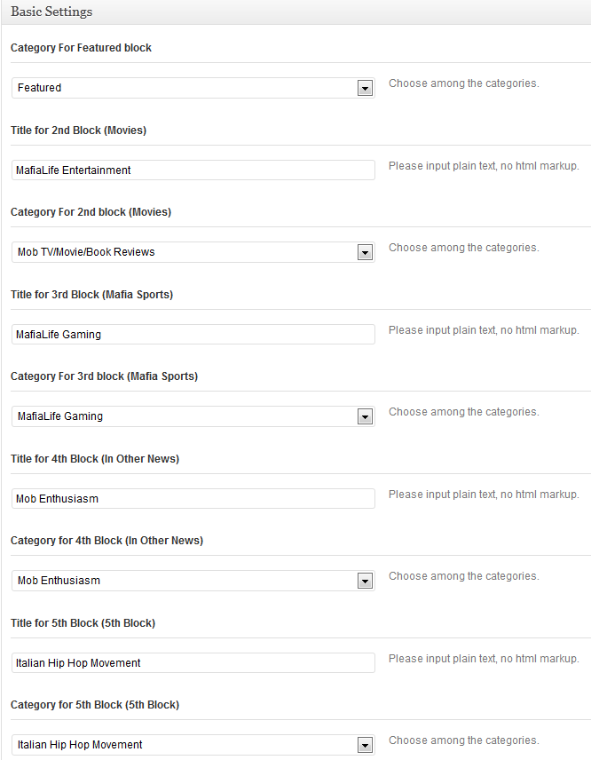Viewport: 591px width, 760px height.
Task: Expand the MafiaLife Gaming category dropdown
Action: tap(193, 416)
